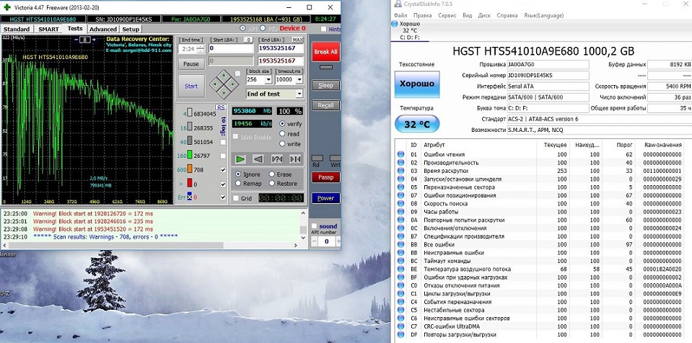Open the End of test action dropdown
Image resolution: width=692 pixels, height=343 pixels.
(299, 94)
